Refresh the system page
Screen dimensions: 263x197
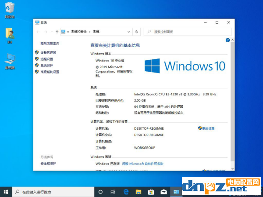(137, 32)
